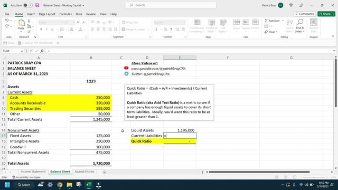Toggle Underline formatting
338x190 pixels.
[x=52, y=30]
